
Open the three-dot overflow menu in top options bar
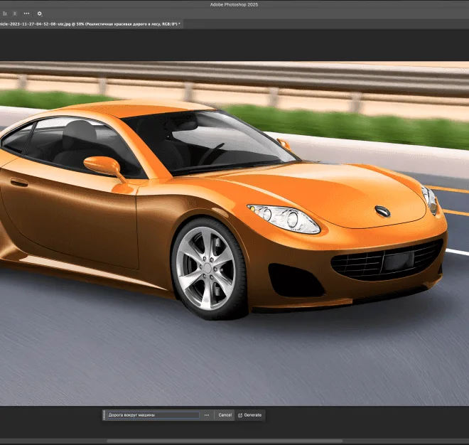tap(26, 14)
